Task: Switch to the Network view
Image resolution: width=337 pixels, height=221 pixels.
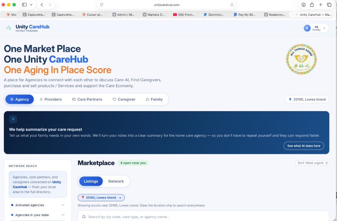Action: pos(116,181)
